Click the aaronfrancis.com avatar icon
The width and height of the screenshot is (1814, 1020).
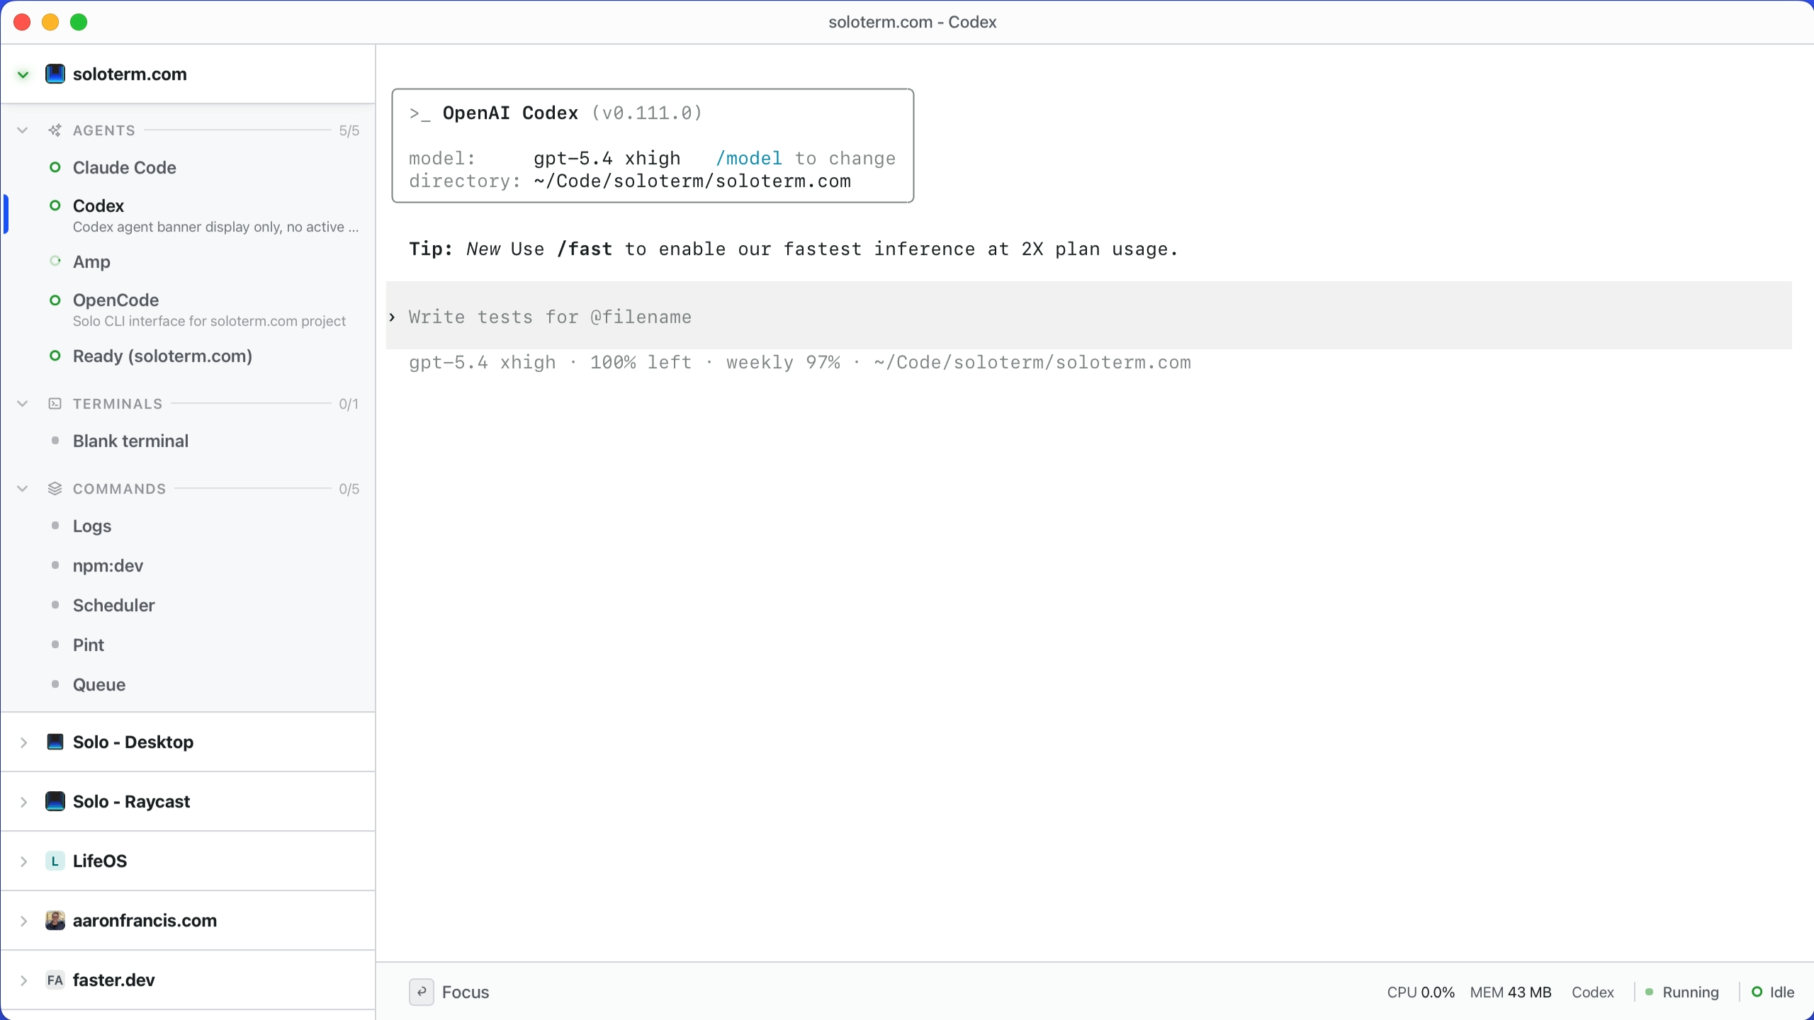(x=55, y=920)
